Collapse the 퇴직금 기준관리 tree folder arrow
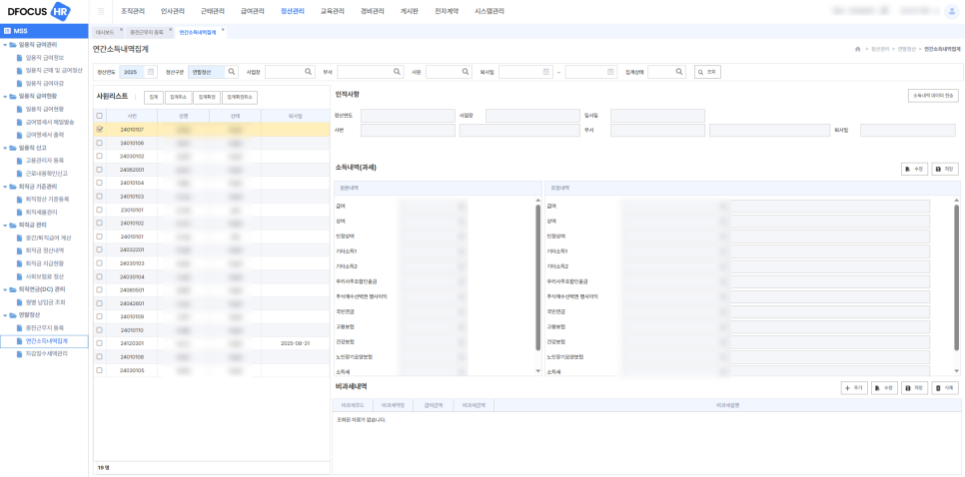Image resolution: width=965 pixels, height=477 pixels. coord(5,187)
